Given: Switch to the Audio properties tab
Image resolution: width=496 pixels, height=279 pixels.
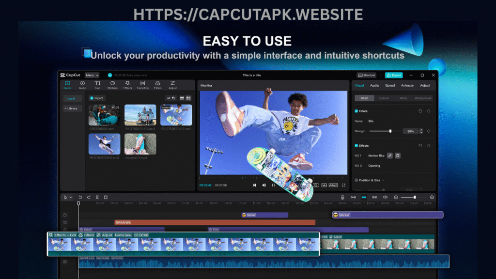Looking at the screenshot, I should tap(374, 85).
